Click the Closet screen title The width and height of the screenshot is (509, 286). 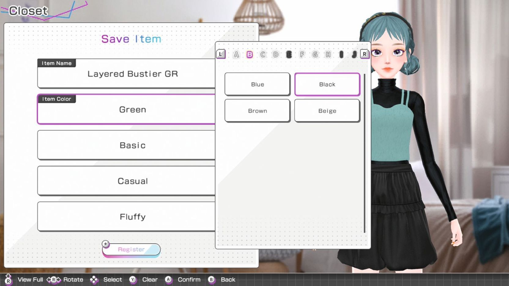pyautogui.click(x=28, y=11)
